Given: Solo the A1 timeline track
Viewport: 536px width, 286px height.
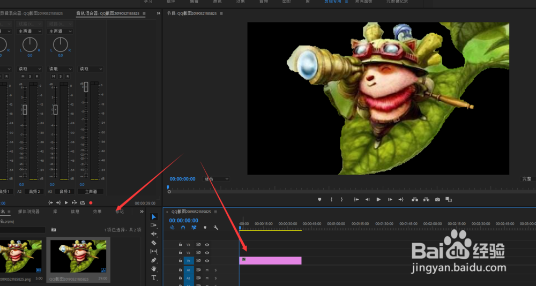Looking at the screenshot, I should coord(215,270).
